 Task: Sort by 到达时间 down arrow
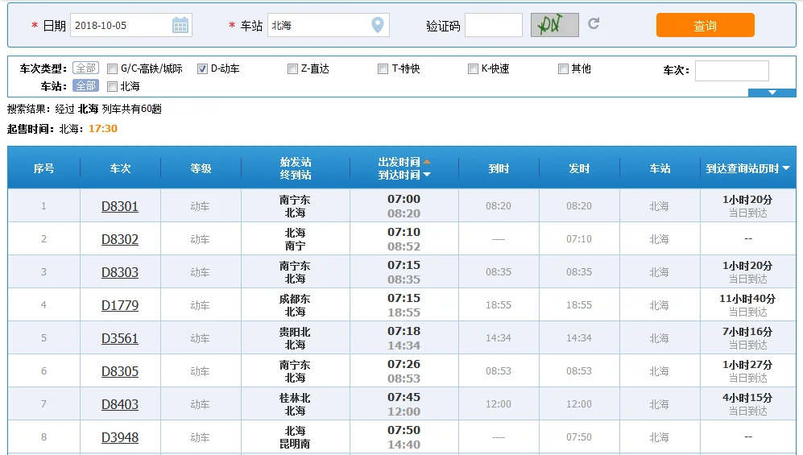[x=427, y=175]
